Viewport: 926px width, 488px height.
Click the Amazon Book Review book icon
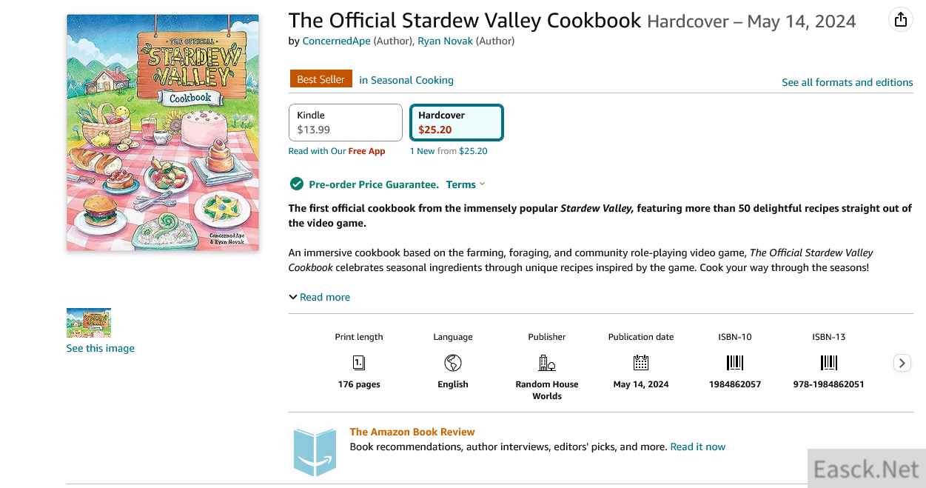tap(315, 450)
